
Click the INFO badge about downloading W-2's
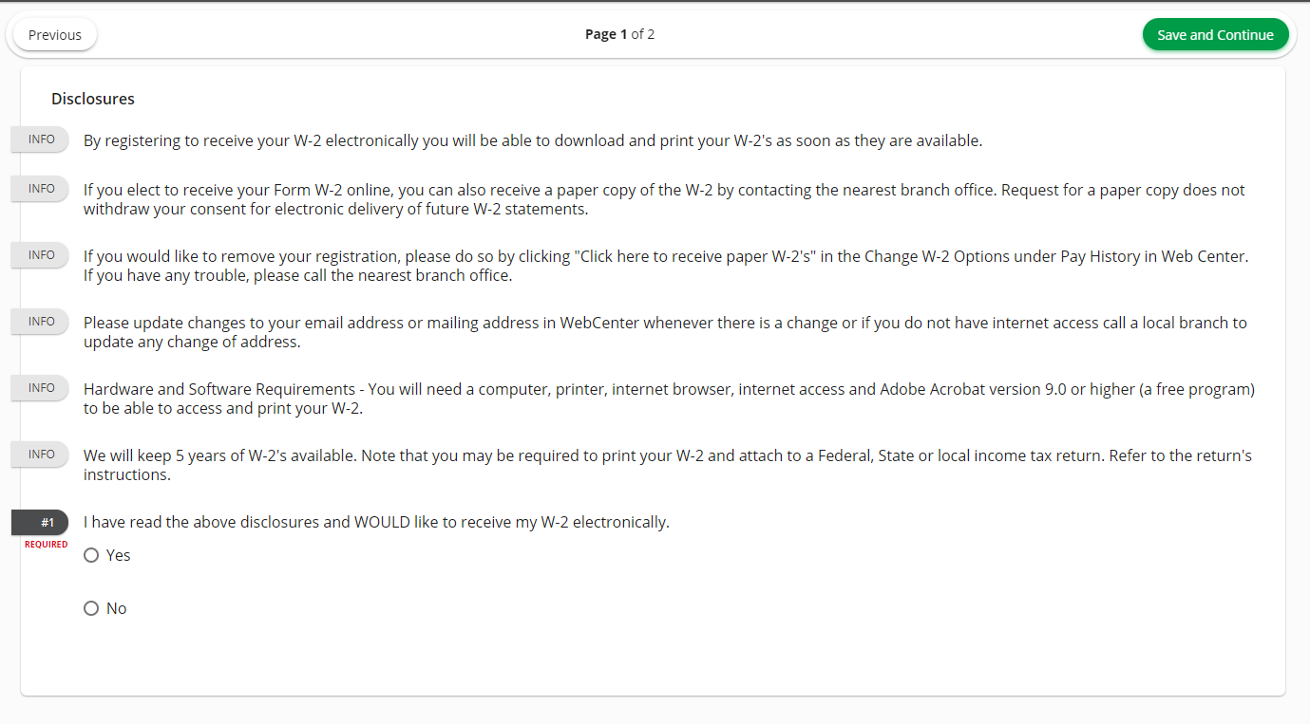(40, 139)
